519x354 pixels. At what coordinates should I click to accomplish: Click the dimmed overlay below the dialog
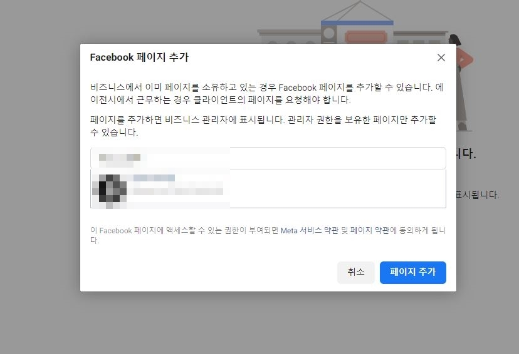[259, 322]
